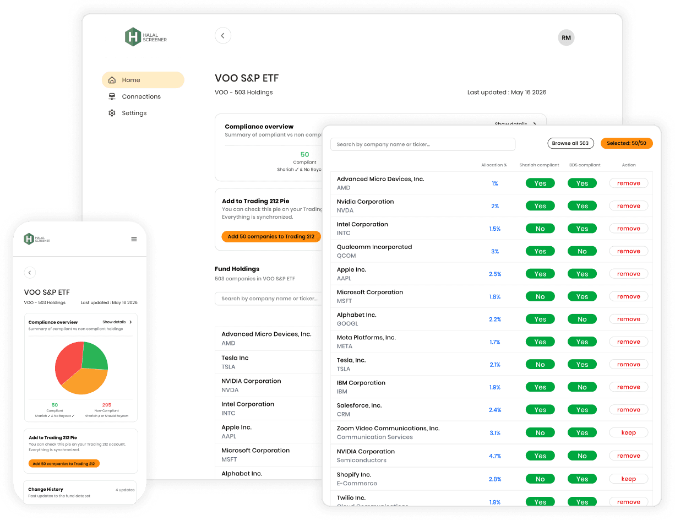Remove Nvidia Corporation NVDA from selection
The width and height of the screenshot is (675, 520).
(628, 206)
